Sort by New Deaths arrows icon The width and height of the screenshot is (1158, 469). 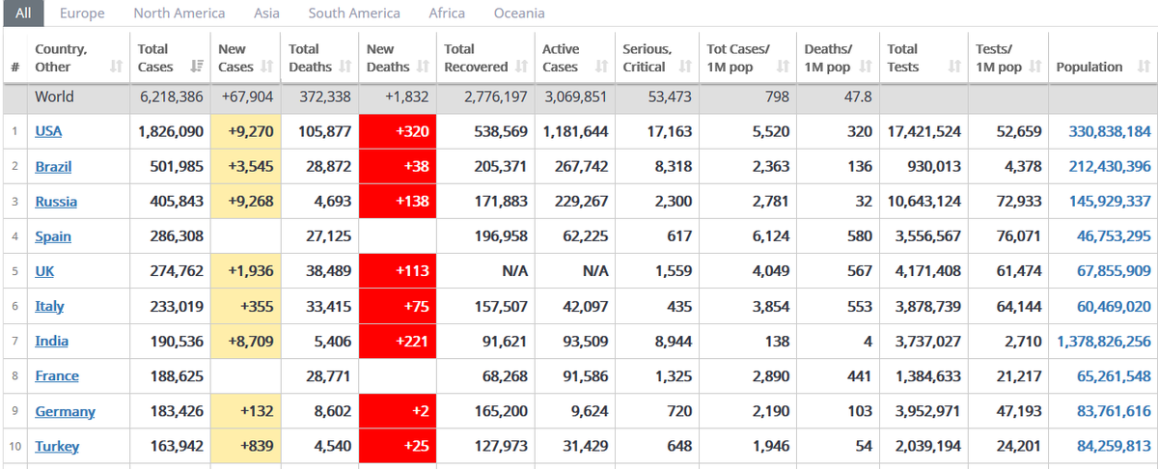coord(423,67)
